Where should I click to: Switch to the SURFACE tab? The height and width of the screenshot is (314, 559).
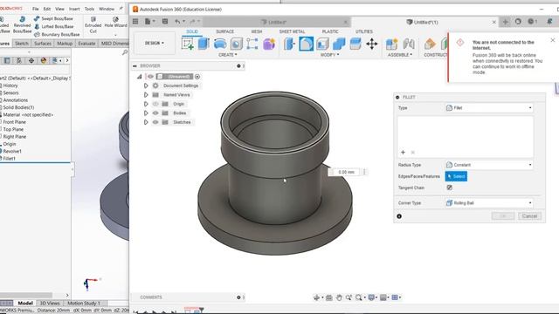pyautogui.click(x=225, y=31)
